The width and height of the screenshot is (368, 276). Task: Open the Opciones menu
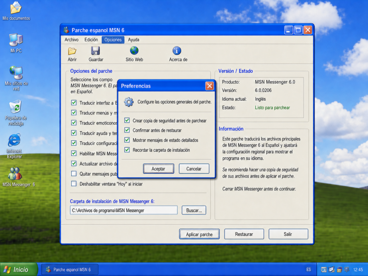click(113, 40)
